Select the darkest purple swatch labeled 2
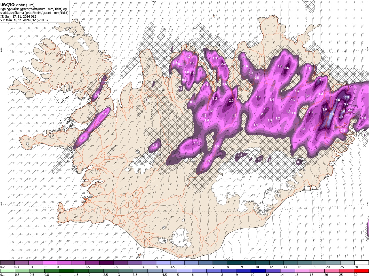This screenshot has width=369, height=277. 106,263
